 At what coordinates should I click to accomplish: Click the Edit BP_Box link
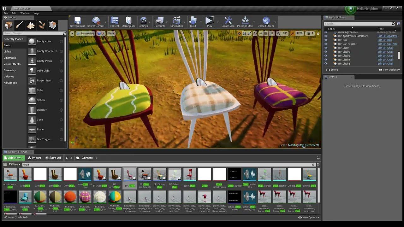pyautogui.click(x=384, y=40)
